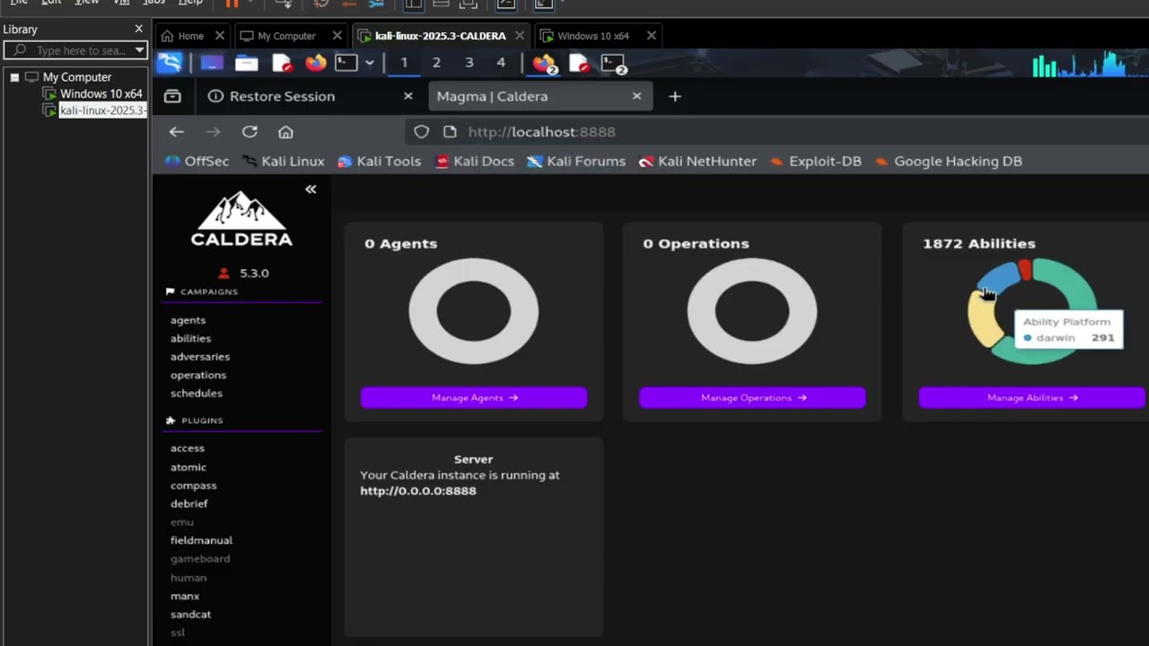Switch to workspace 2
The width and height of the screenshot is (1149, 646).
(x=436, y=63)
